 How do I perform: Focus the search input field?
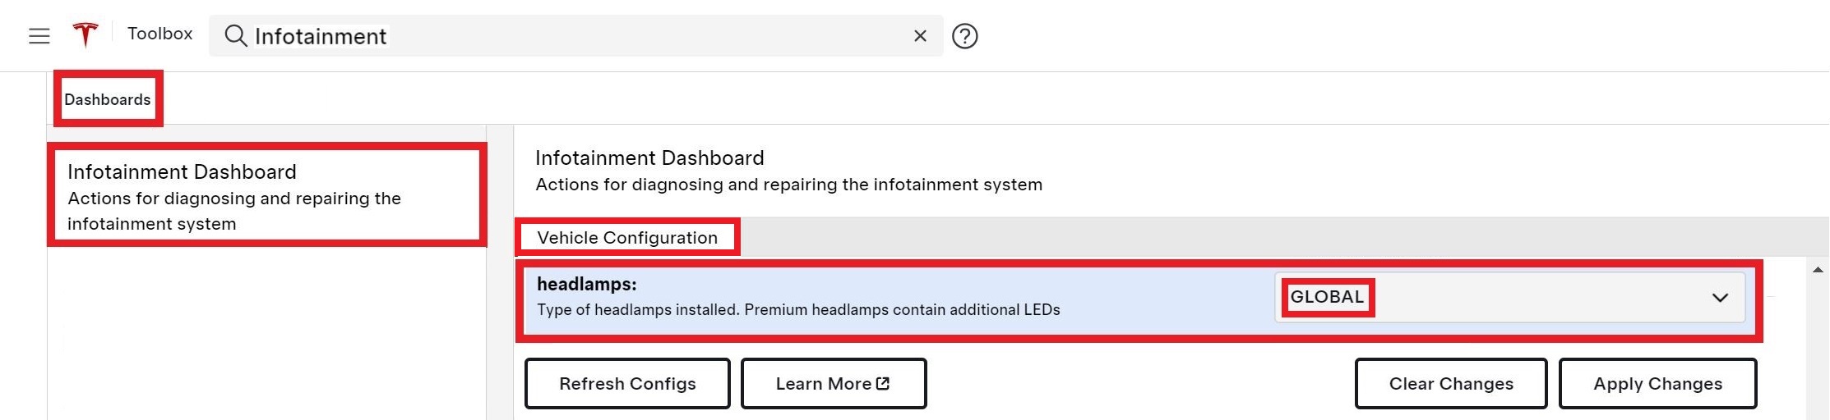click(575, 36)
